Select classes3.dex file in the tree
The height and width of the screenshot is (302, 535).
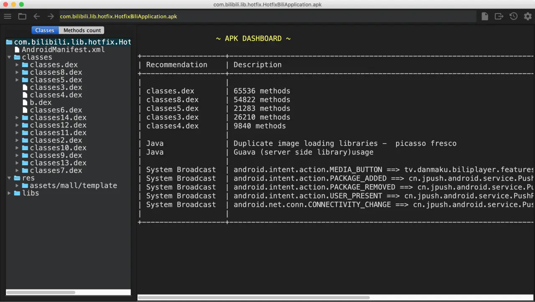(56, 87)
